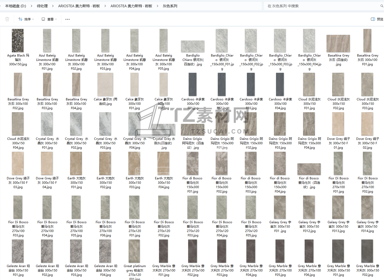Viewport: 384px width, 280px height.
Task: Select Earth 大地灰 300x150 F04.jpg thumbnail
Action: coord(163,163)
